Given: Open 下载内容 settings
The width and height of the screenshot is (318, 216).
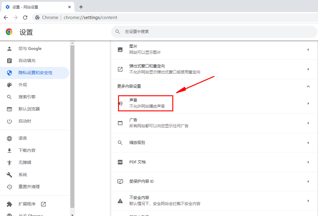Looking at the screenshot, I should click(x=35, y=150).
